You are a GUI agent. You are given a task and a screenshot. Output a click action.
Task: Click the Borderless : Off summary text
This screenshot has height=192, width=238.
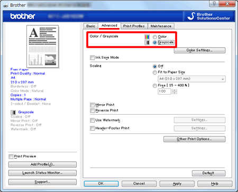click(23, 86)
